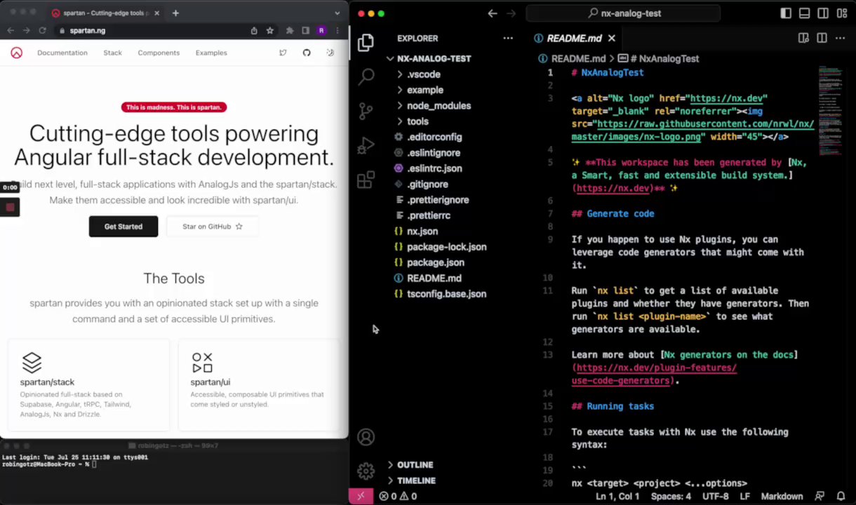
Task: Open the Examples nav item
Action: pyautogui.click(x=211, y=53)
